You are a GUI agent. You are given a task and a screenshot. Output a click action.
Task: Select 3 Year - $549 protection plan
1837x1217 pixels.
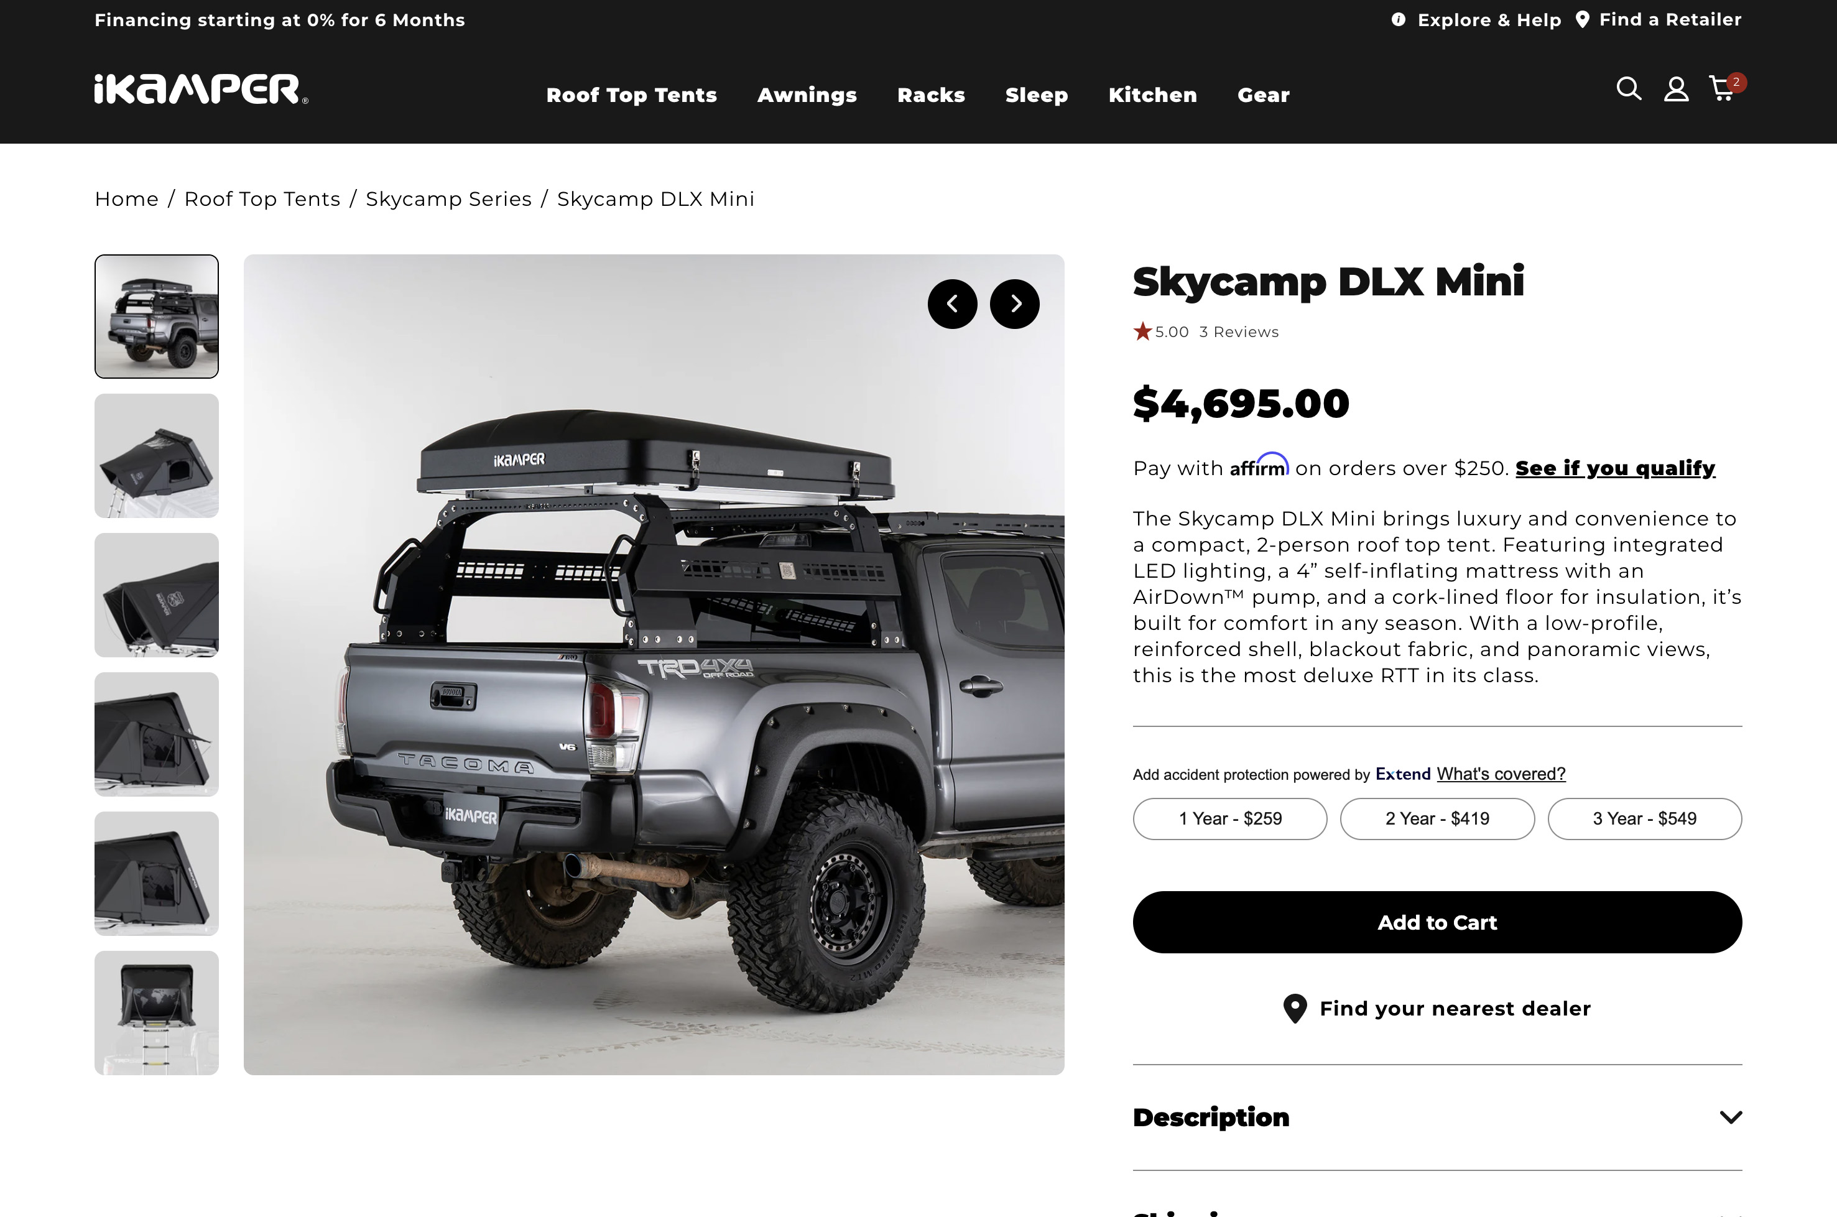pos(1644,819)
